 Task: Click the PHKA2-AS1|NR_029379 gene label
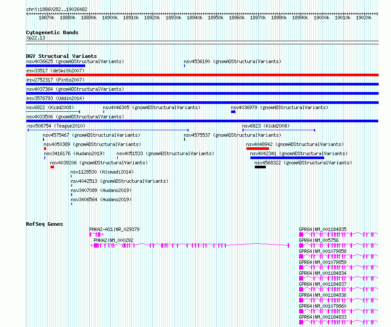point(115,229)
